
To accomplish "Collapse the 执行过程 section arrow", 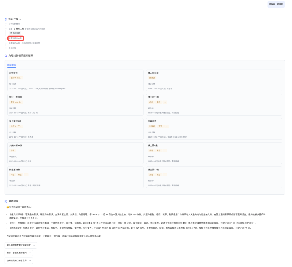I will [x=20, y=19].
